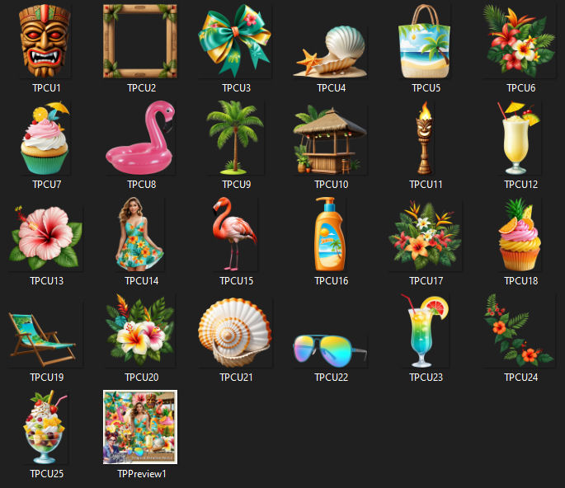Click the file name label TPCU3

(x=237, y=88)
